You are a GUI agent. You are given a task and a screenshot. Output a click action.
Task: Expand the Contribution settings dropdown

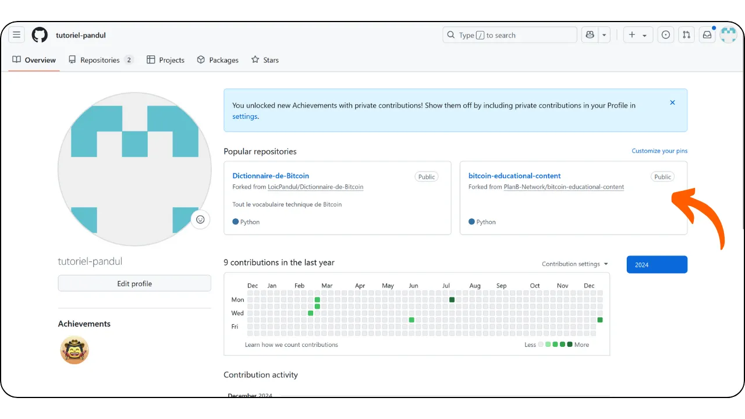(x=575, y=264)
